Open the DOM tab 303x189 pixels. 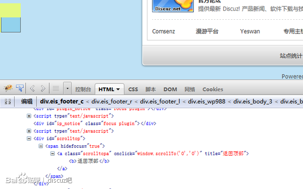click(x=170, y=90)
